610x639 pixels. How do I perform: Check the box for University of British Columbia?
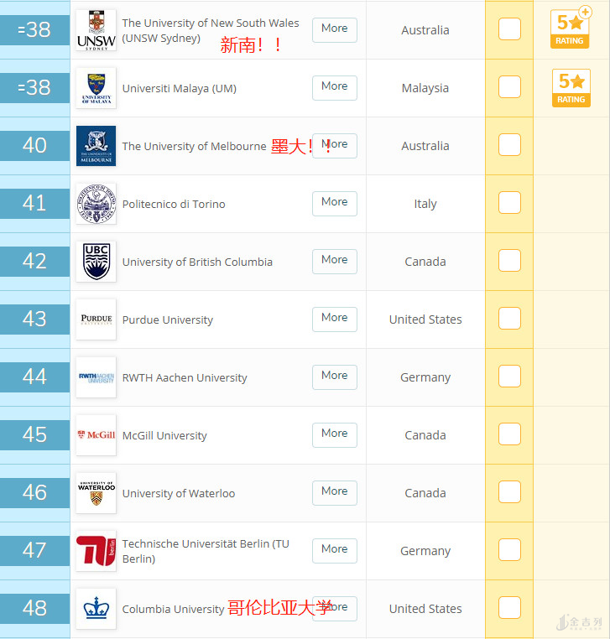point(509,261)
